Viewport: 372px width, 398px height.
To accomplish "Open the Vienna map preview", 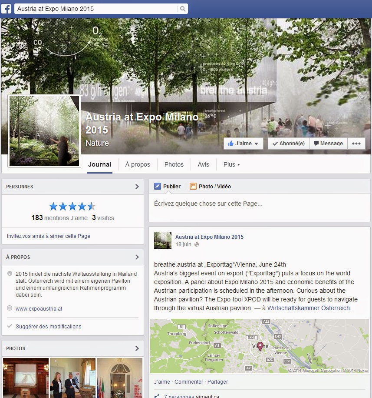I will [260, 346].
